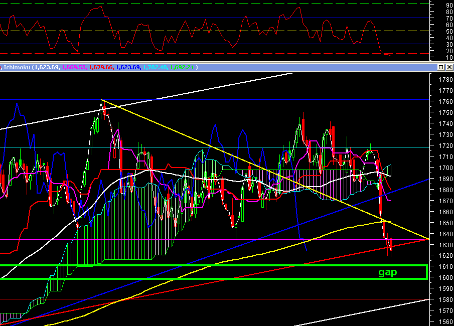Click the Ichimoku indicator title label

[x=17, y=67]
